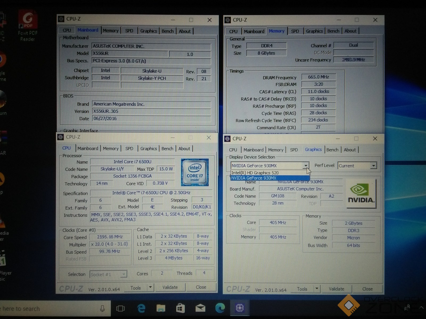Image resolution: width=426 pixels, height=319 pixels.
Task: Click CPU-Z title icon of Graphics window
Action: coord(227,138)
